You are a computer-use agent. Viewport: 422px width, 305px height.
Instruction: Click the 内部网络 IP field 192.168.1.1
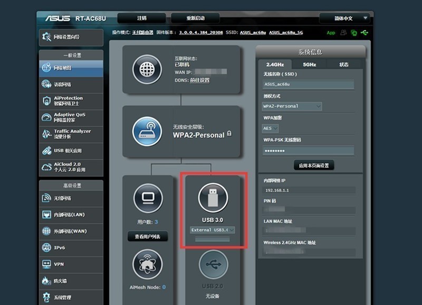coord(309,190)
